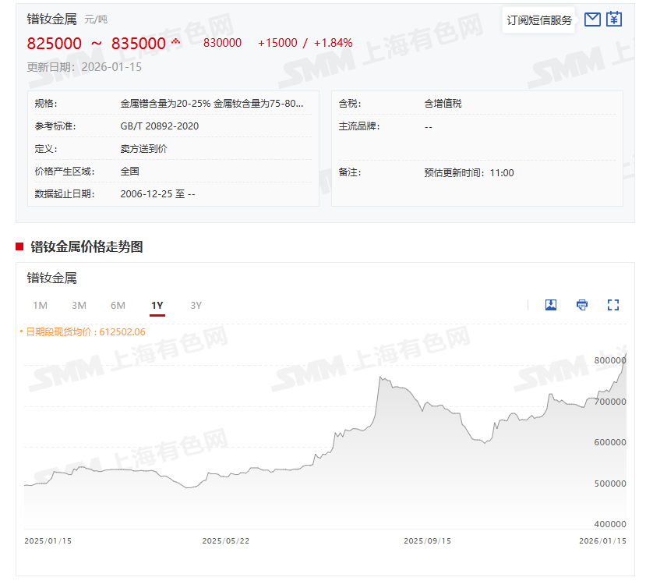Click the chart's peak at far right
The width and height of the screenshot is (646, 581).
[x=625, y=356]
